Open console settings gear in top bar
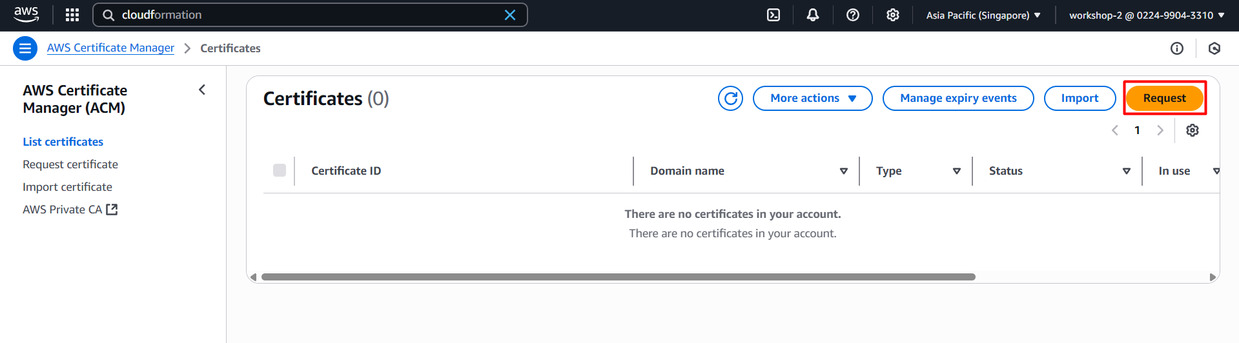 click(893, 15)
